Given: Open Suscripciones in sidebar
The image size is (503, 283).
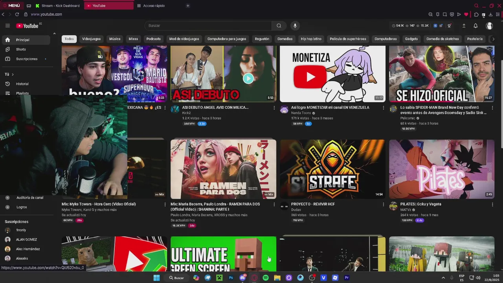Looking at the screenshot, I should (25, 59).
